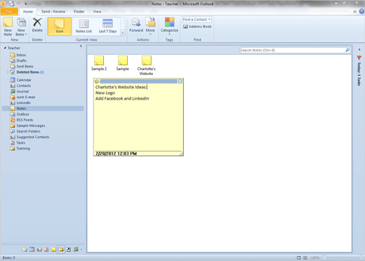Switch to Last 7 Days view
365x261 pixels.
point(107,26)
